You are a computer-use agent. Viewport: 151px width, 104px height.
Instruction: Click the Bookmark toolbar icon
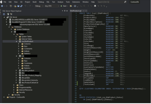(x=95, y=6)
